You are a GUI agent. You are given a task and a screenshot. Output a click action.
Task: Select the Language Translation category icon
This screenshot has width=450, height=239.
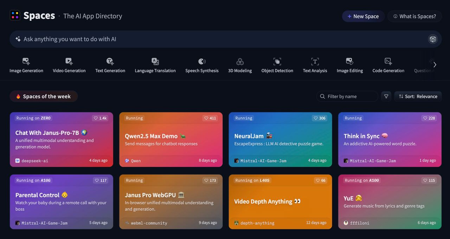(x=155, y=61)
